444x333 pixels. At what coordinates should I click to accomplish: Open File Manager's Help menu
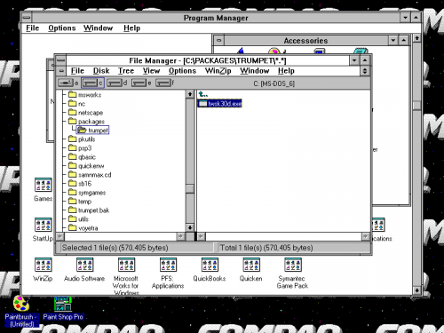[x=286, y=71]
